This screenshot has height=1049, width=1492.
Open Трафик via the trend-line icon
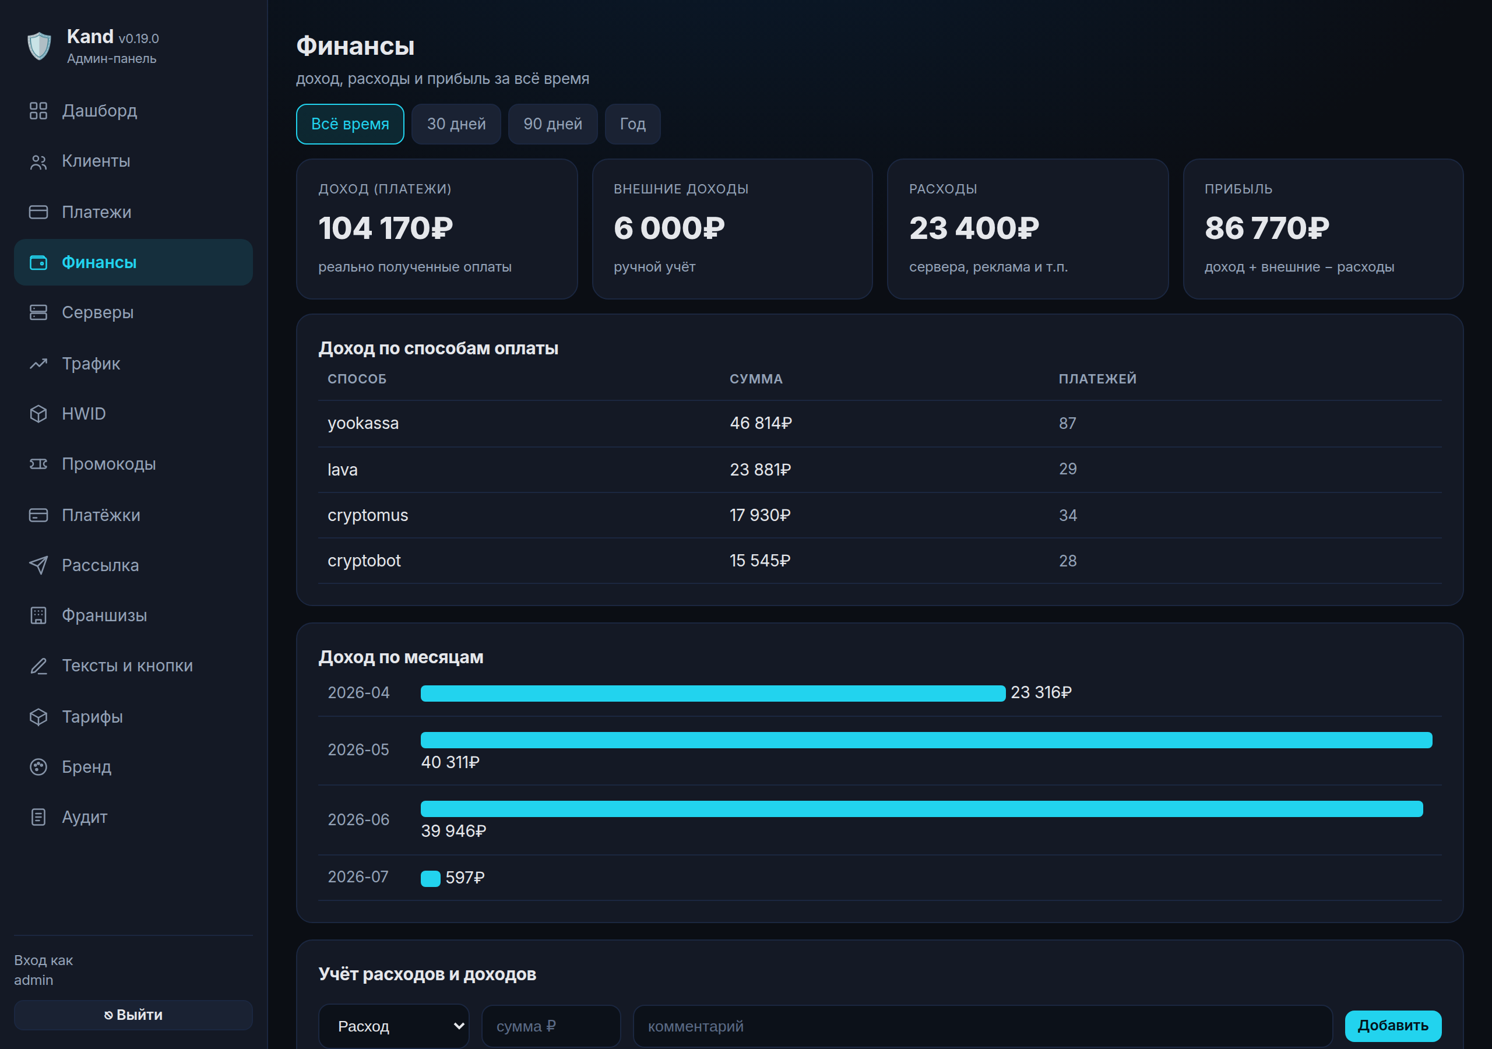[x=38, y=363]
